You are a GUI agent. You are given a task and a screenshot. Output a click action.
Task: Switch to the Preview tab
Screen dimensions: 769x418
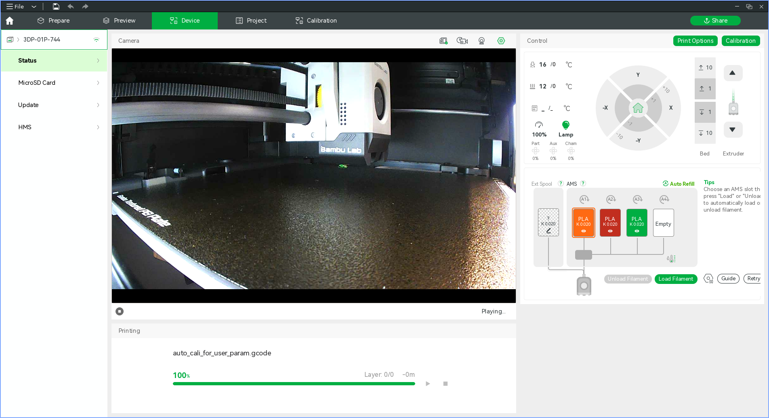point(119,21)
